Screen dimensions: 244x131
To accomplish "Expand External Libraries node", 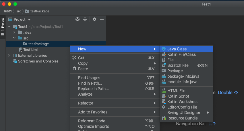I will point(9,55).
